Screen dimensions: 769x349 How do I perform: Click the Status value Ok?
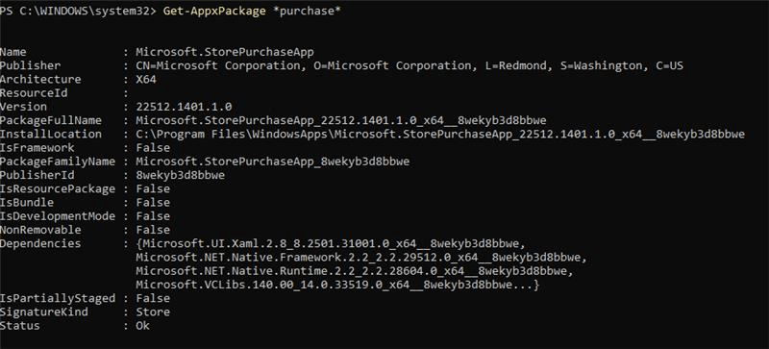tap(142, 326)
